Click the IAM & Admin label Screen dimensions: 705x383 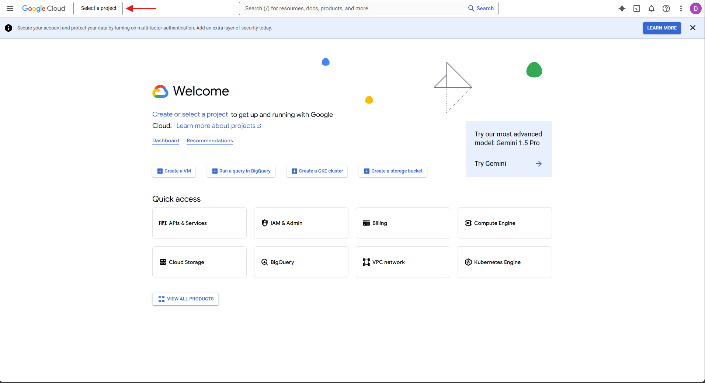tap(286, 223)
